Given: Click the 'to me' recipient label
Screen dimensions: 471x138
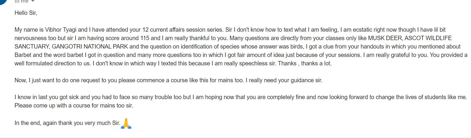Looking at the screenshot, I should coord(22,1).
